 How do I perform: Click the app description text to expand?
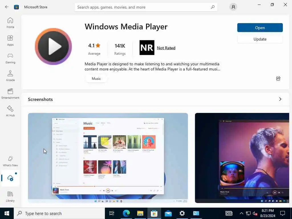pos(152,66)
